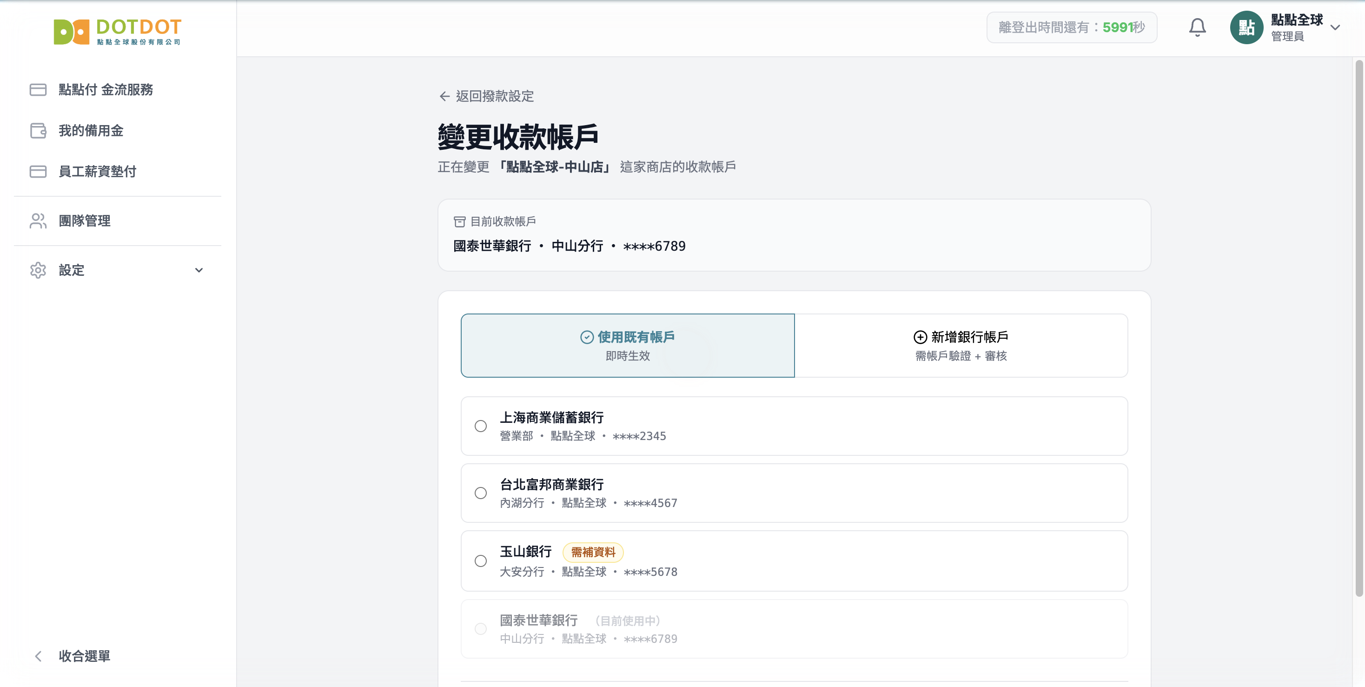The height and width of the screenshot is (687, 1365).
Task: Click 營業部 ・ 點點全球 ・ ****2345 text
Action: [583, 436]
